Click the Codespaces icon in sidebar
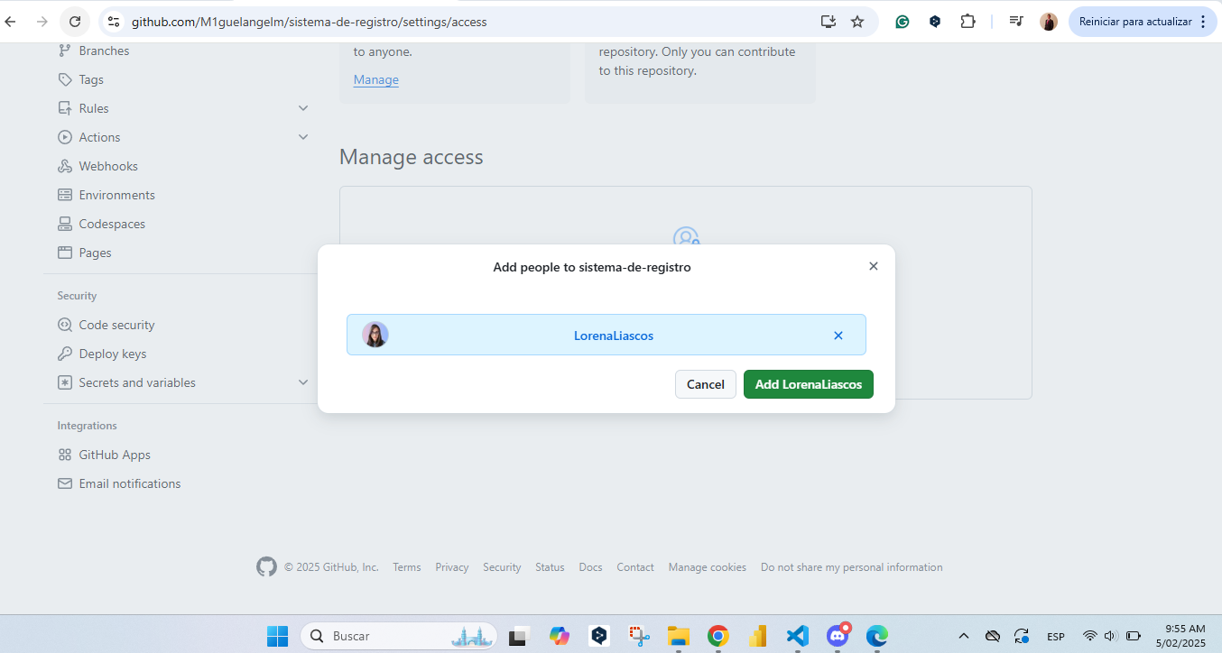The image size is (1222, 653). 65,224
